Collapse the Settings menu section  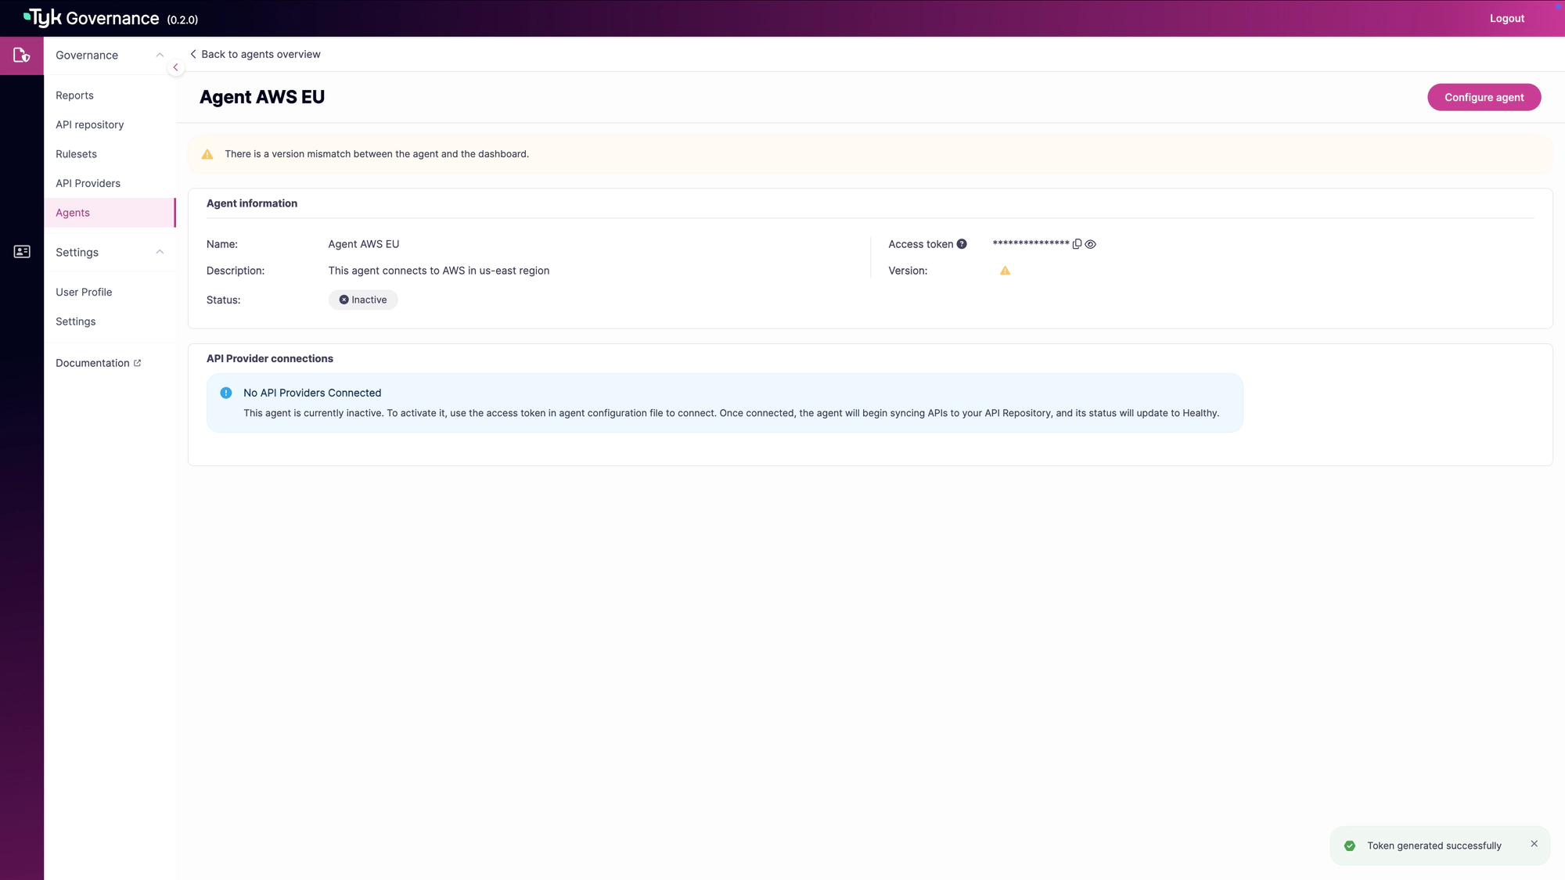[160, 252]
